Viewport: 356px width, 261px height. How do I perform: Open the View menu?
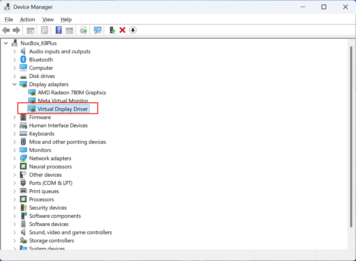(48, 19)
